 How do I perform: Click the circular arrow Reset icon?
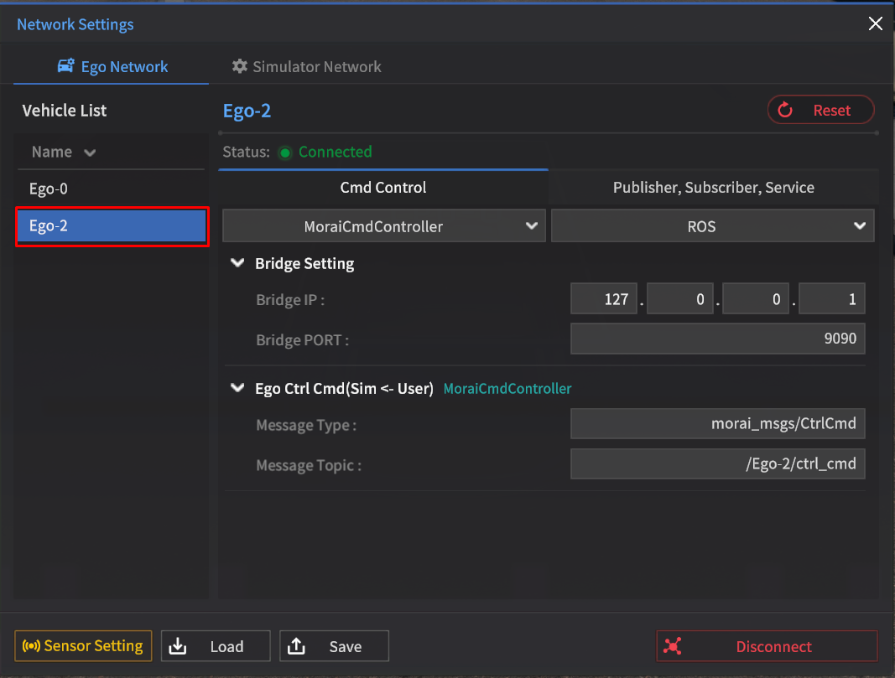tap(785, 110)
